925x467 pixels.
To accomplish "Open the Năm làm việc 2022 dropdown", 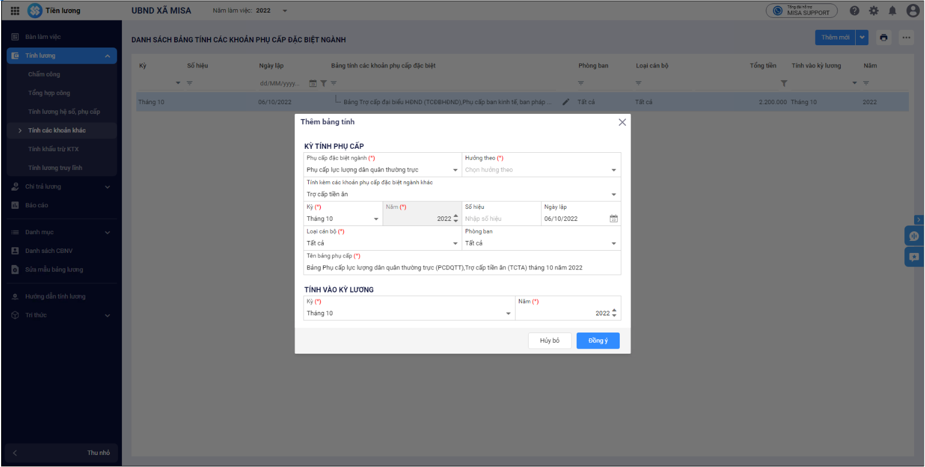I will 285,11.
